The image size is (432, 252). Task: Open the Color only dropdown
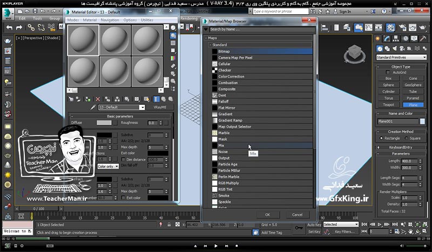(108, 166)
